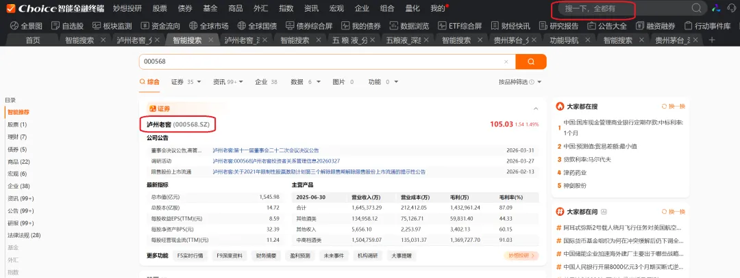Open 数据浏览 toolbar shortcut

coord(410,26)
